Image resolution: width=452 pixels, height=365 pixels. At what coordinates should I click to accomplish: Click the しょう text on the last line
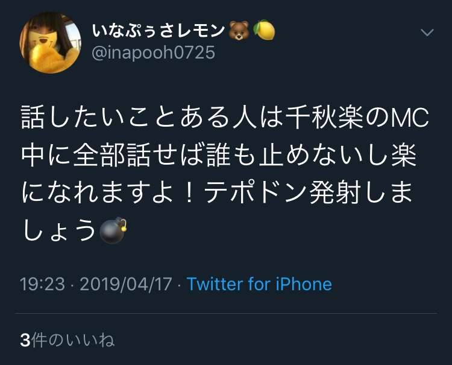[59, 230]
